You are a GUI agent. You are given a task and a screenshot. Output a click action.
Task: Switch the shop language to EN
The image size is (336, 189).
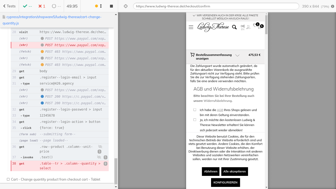243,29
